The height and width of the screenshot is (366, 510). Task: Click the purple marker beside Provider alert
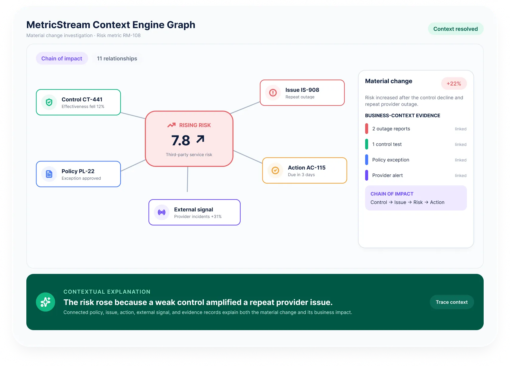(367, 175)
